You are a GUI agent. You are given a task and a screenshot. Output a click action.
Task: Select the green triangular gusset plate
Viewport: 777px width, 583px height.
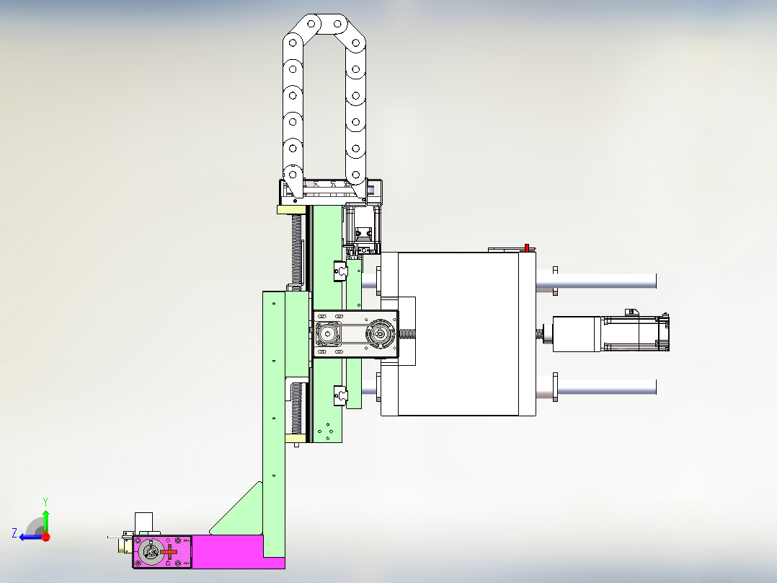coord(242,513)
